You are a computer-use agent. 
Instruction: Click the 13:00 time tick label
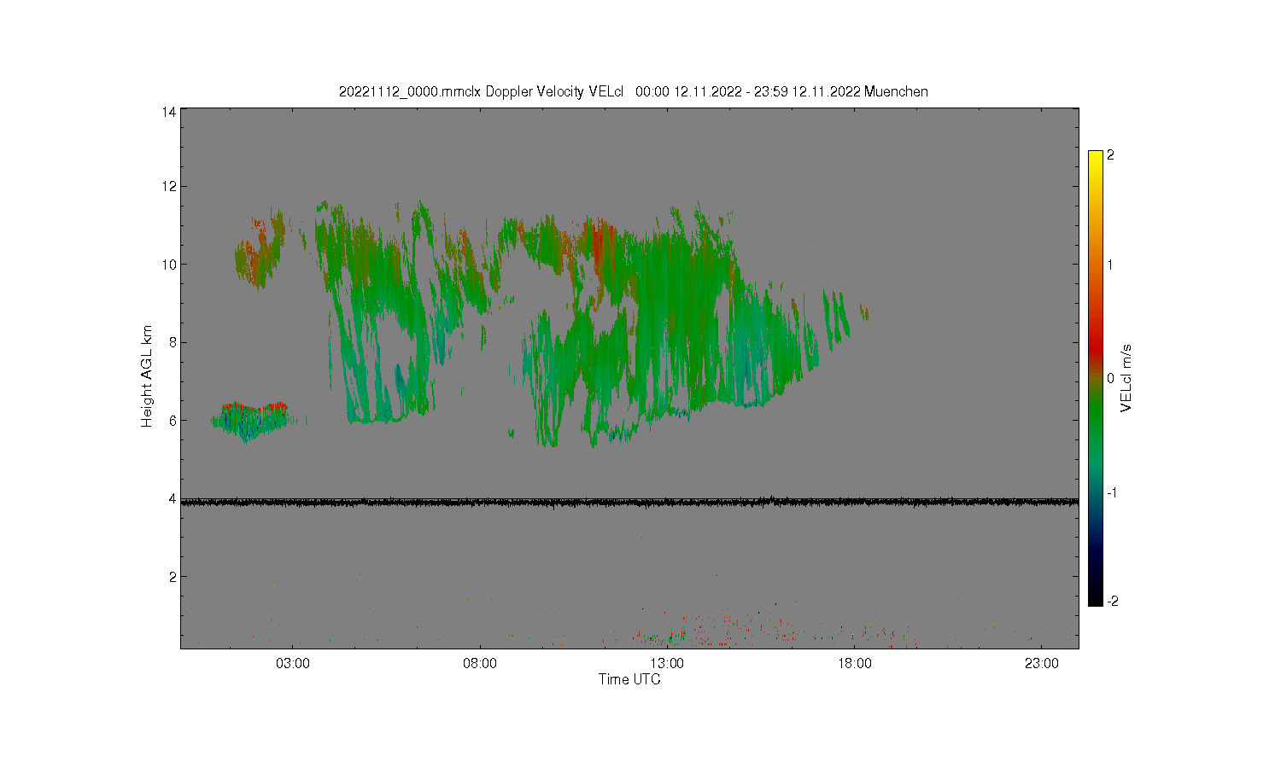(667, 663)
